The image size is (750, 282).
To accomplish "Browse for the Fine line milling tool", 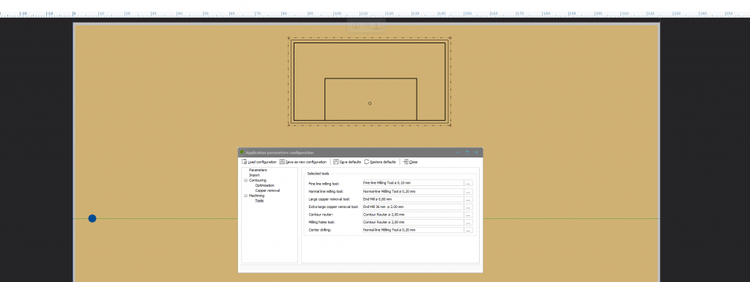I will pos(469,183).
